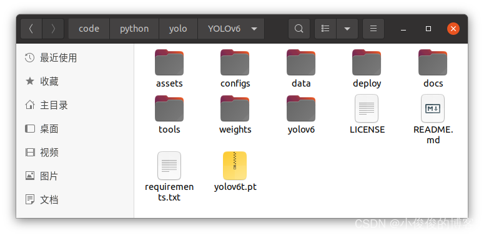Switch to list view icon
484x236 pixels.
325,29
